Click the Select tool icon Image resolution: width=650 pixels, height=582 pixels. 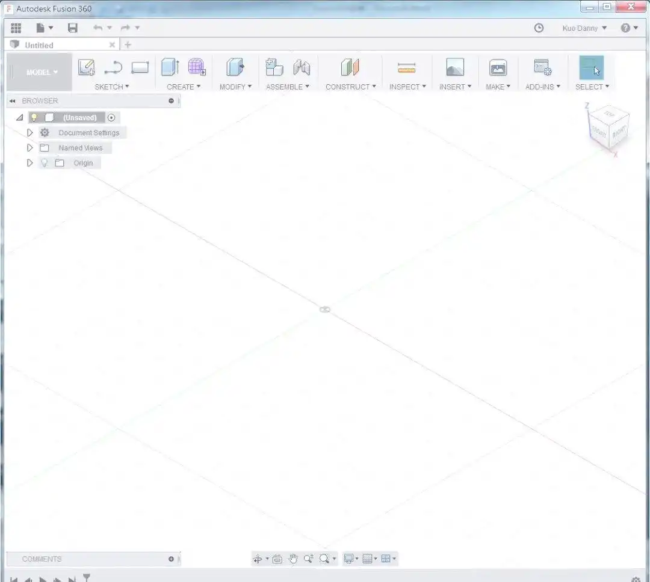tap(592, 67)
